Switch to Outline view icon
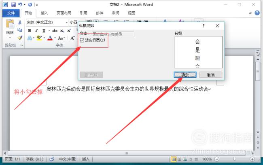 tap(191, 159)
